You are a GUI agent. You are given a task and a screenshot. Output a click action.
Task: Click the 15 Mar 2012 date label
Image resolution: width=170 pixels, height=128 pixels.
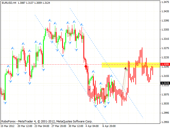click(8, 126)
